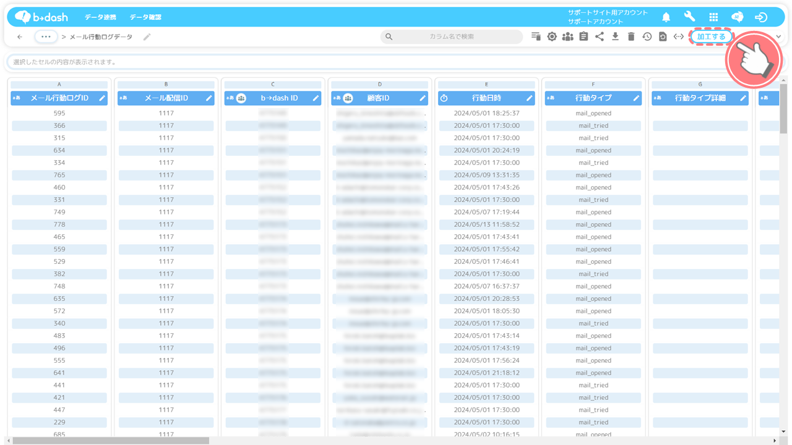This screenshot has width=792, height=445.
Task: Click the 行動タイプ詳細 column header
Action: pos(700,98)
